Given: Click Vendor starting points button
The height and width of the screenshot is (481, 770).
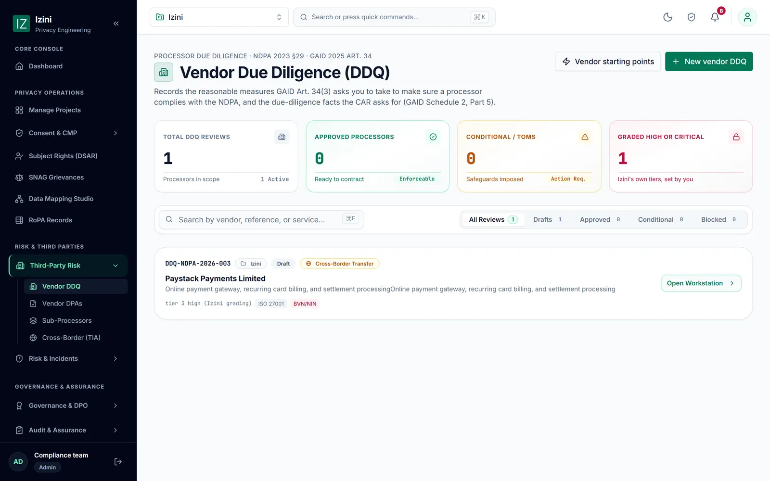Looking at the screenshot, I should pyautogui.click(x=608, y=62).
